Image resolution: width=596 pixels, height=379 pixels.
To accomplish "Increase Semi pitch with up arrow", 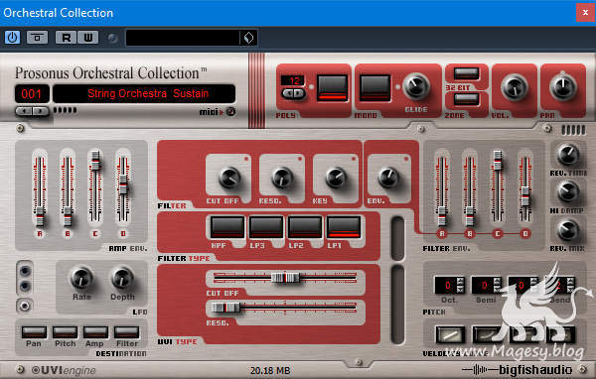I will (x=498, y=281).
